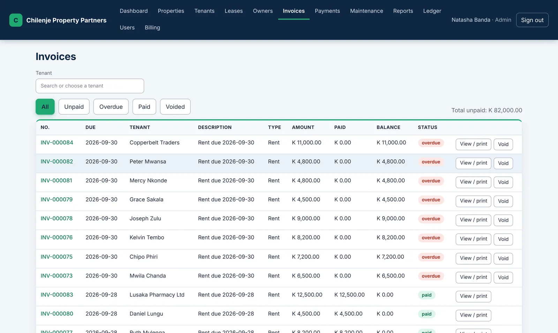The width and height of the screenshot is (558, 333).
Task: Open invoice INV-000083
Action: pyautogui.click(x=57, y=295)
